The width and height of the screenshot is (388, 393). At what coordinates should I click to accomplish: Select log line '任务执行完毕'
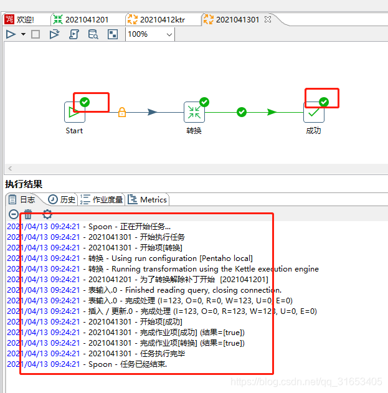pos(96,353)
